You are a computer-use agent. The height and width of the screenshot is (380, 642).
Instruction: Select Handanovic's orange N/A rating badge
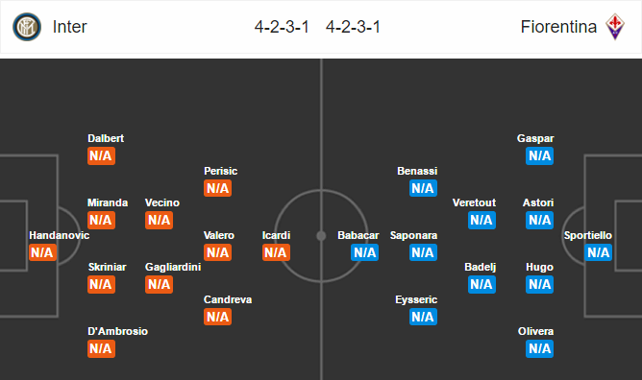click(42, 252)
